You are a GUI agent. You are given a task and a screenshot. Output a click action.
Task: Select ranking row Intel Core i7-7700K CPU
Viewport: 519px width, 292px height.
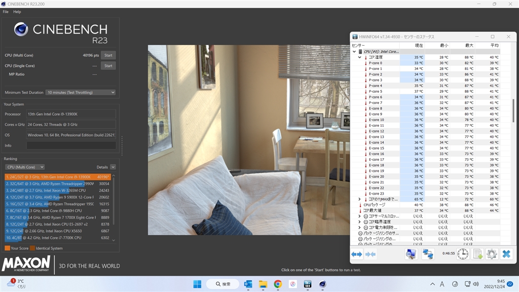58,238
